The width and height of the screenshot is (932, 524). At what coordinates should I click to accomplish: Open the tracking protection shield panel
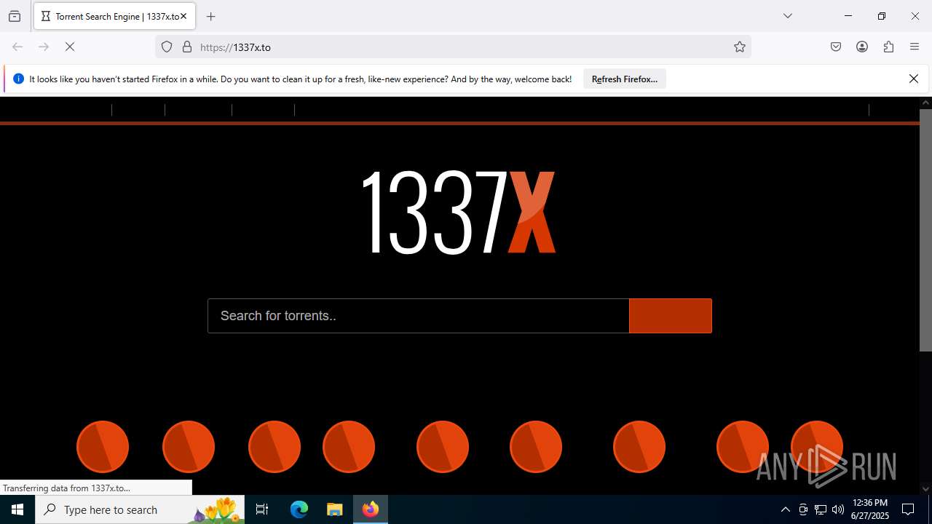click(x=167, y=47)
